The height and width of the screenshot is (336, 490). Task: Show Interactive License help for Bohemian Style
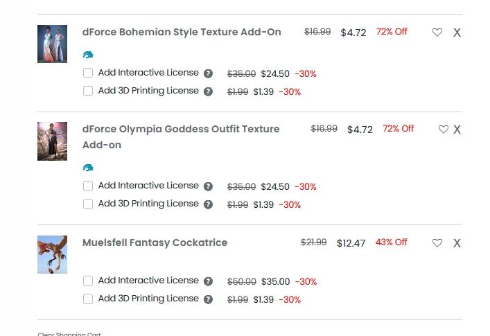pyautogui.click(x=208, y=73)
